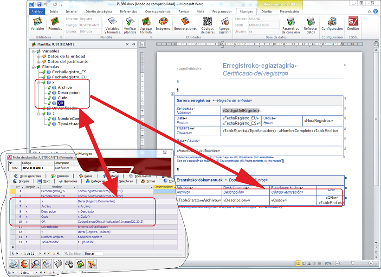Open Word help question mark
381x277 pixels.
[375, 11]
